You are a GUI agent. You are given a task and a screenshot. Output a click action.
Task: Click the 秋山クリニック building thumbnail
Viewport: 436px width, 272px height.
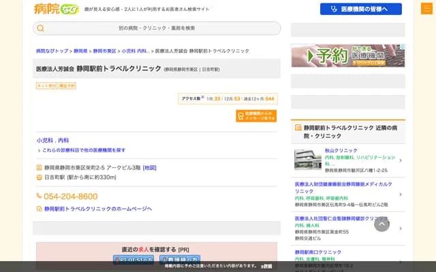[x=307, y=159]
